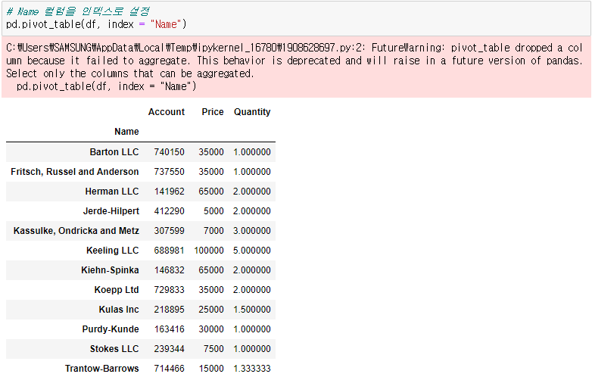
Task: Select the Kulas Inc row label
Action: click(119, 310)
